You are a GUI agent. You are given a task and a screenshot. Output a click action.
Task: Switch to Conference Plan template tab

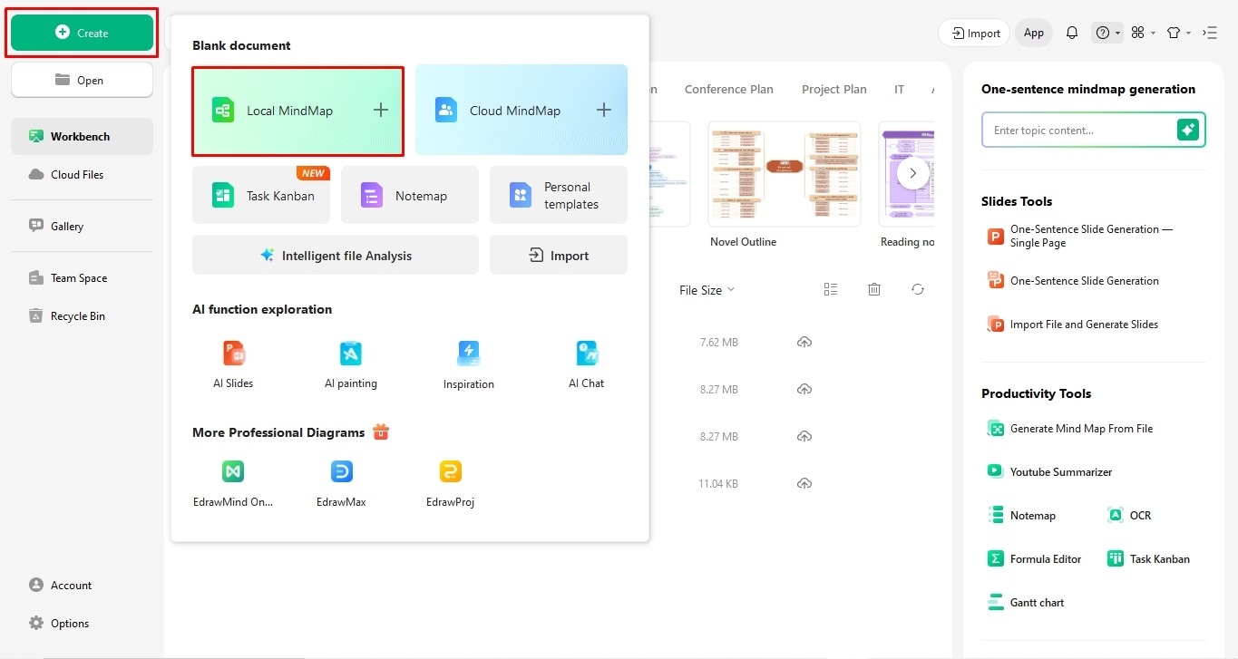click(728, 89)
